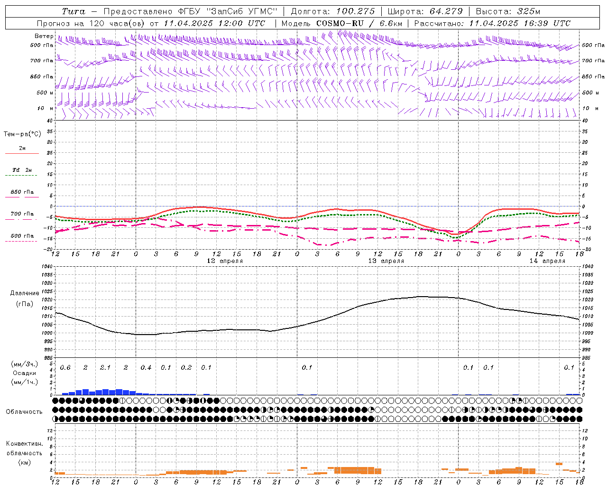Click the "Осадки" precipitation label
The image size is (607, 486).
click(x=25, y=373)
